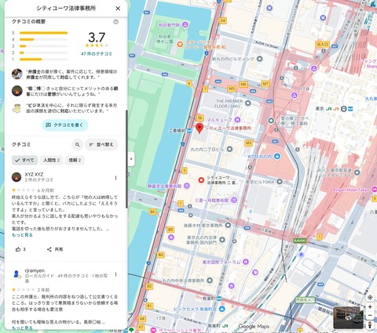Screen dimensions: 377x333
Task: Open the more options menu for XYZ XYZ's review
Action: [x=115, y=178]
